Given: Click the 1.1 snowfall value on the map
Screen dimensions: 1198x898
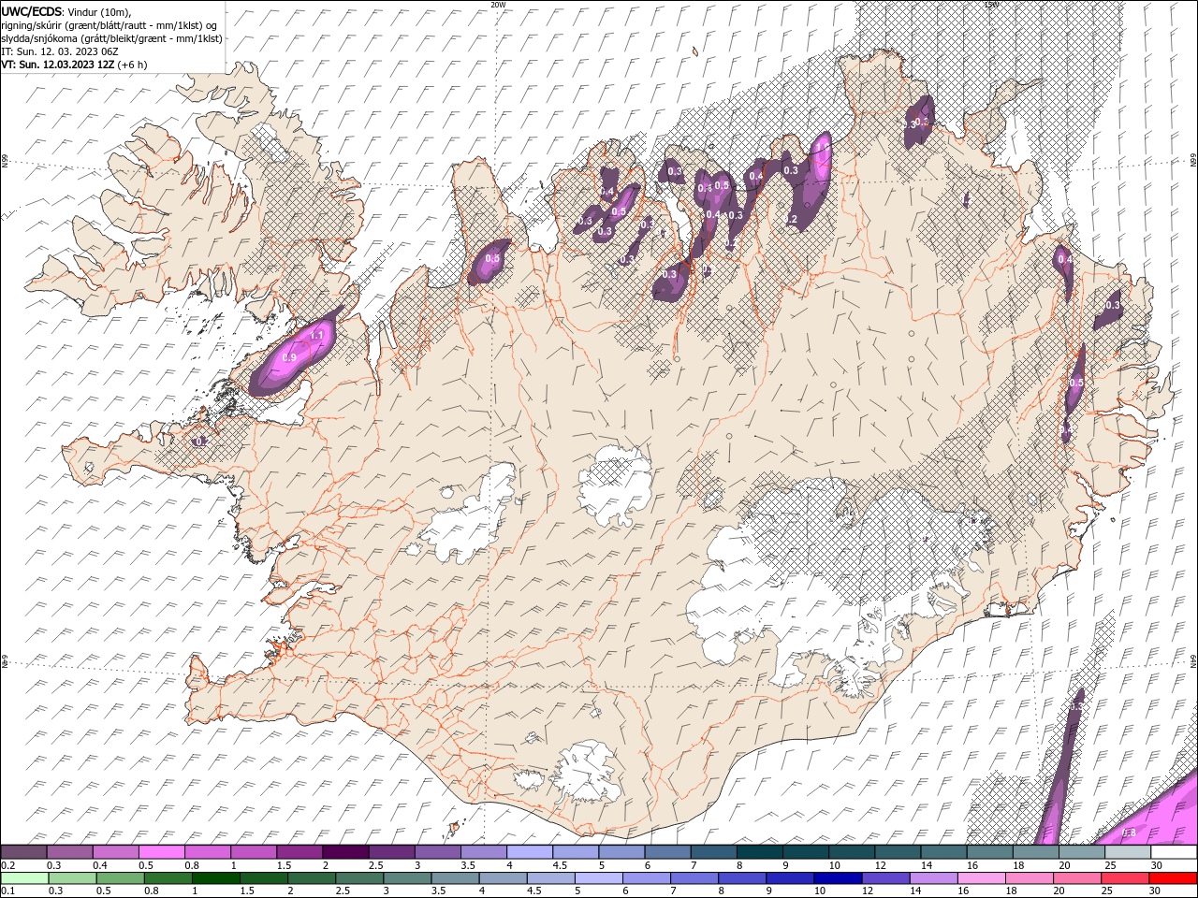Looking at the screenshot, I should coord(316,336).
